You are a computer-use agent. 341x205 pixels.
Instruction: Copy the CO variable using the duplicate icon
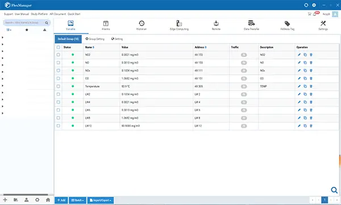click(305, 79)
